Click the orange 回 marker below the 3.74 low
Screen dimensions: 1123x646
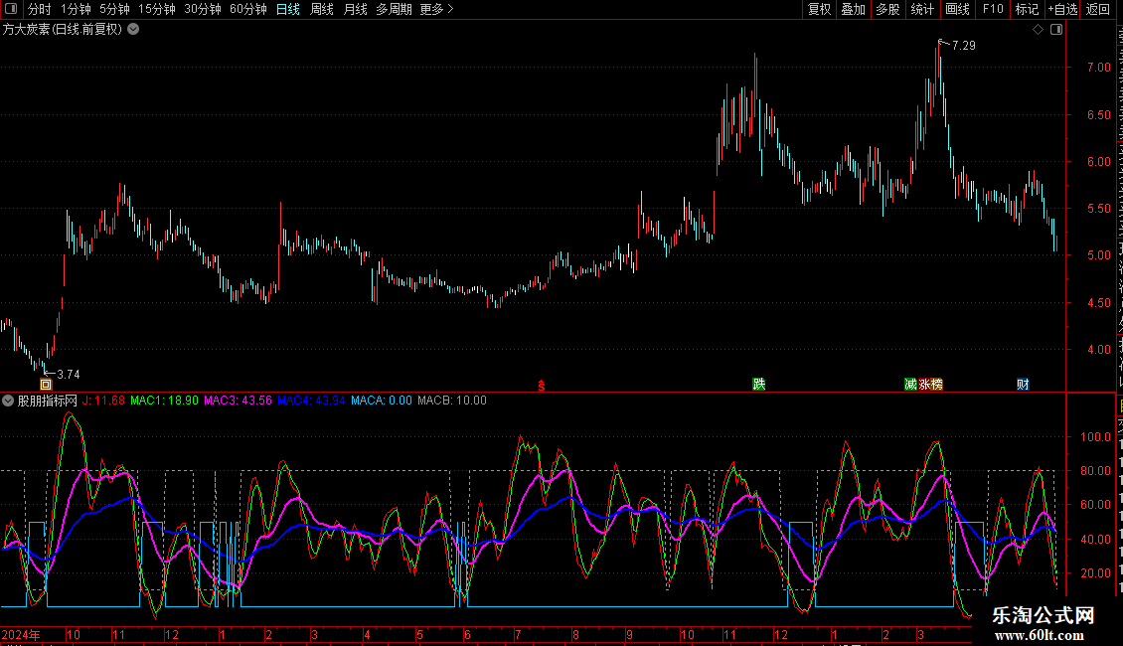(x=46, y=385)
